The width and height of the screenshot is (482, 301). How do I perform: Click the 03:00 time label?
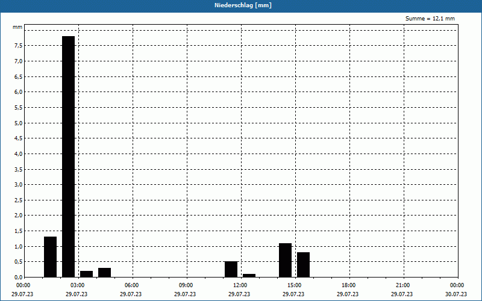coord(78,285)
